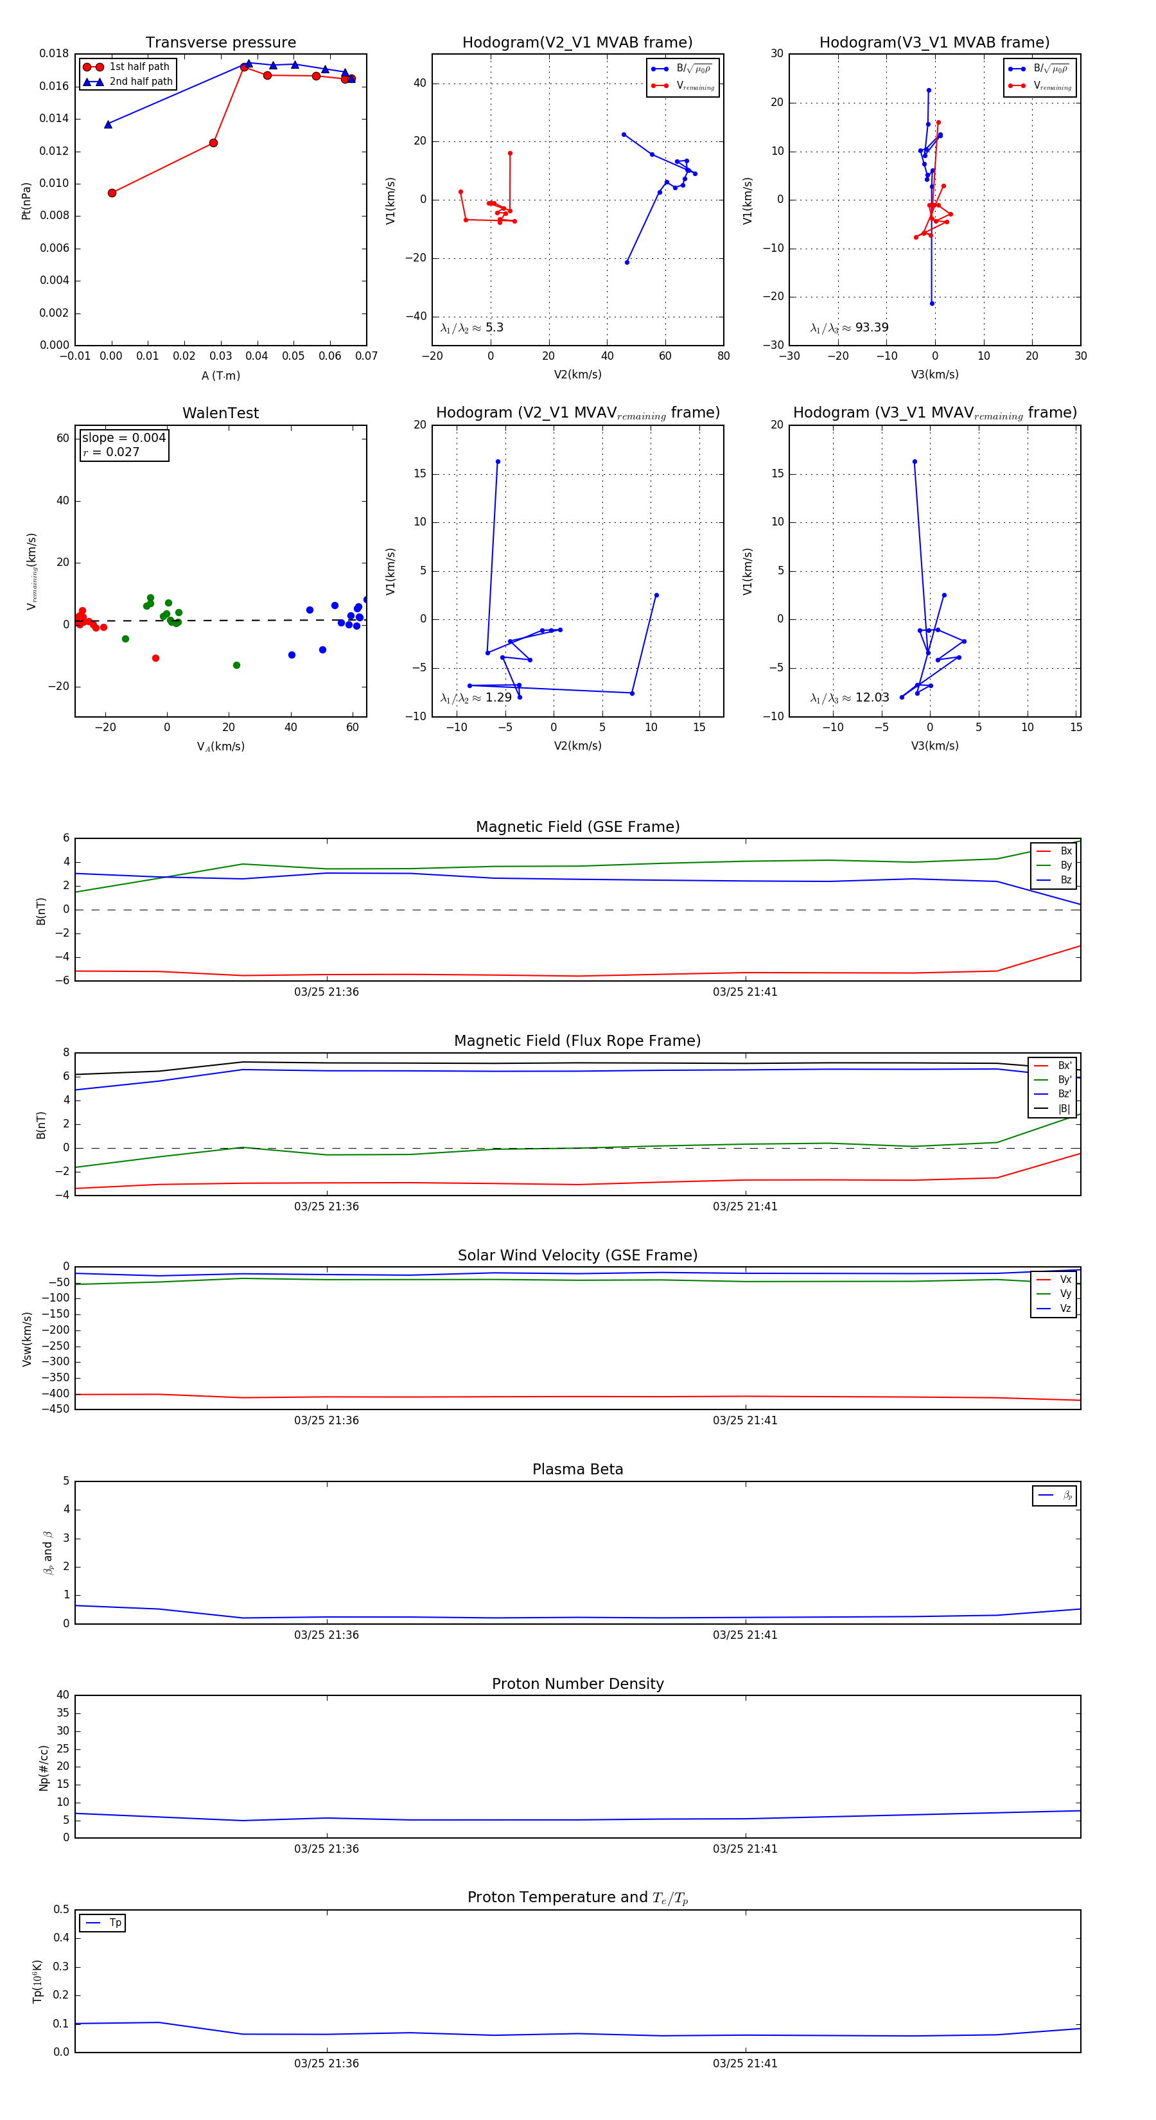
Task: Click the "WalenTest" plot title
Action: click(220, 413)
